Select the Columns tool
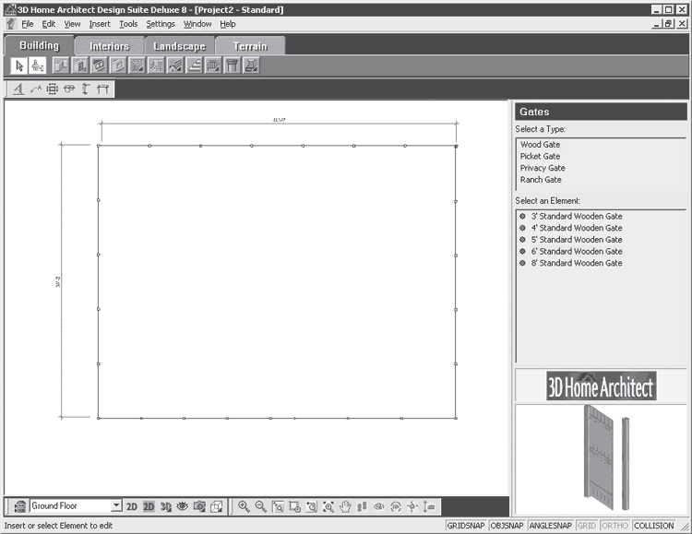The height and width of the screenshot is (534, 692). [x=233, y=65]
